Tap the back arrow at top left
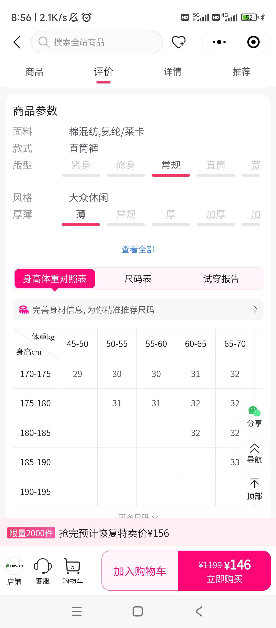The height and width of the screenshot is (628, 276). [x=17, y=42]
